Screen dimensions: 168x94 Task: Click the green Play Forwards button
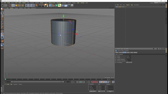tap(81, 82)
